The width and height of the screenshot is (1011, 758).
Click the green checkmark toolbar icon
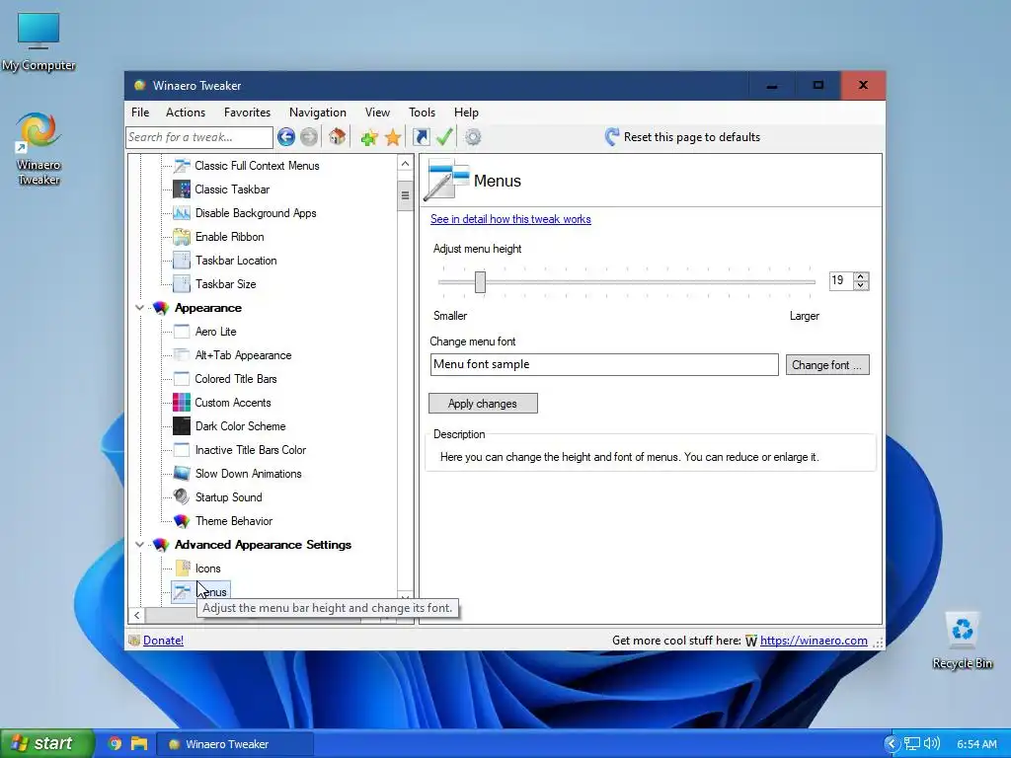click(444, 136)
